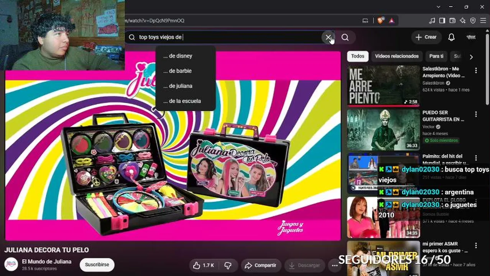Viewport: 490px width, 276px height.
Task: Open the Leo AI sparkle icon
Action: [x=463, y=21]
